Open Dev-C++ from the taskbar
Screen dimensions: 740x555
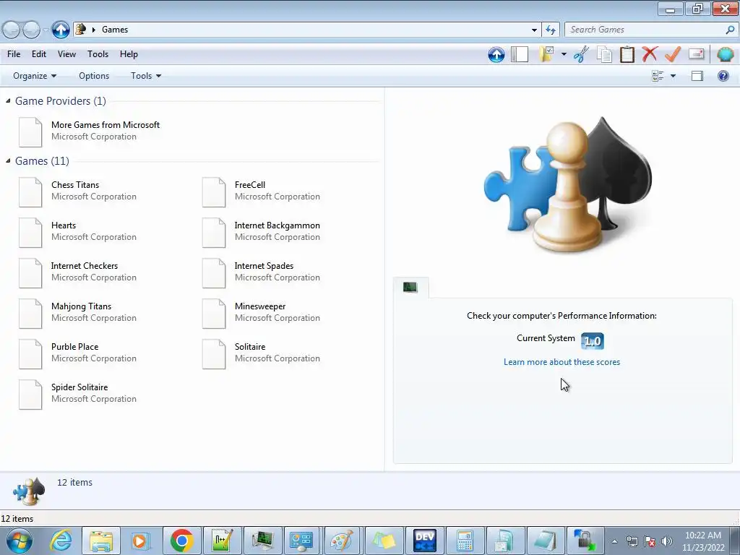424,541
